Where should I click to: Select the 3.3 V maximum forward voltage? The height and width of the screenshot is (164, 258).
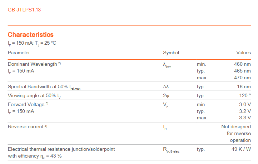(x=245, y=118)
